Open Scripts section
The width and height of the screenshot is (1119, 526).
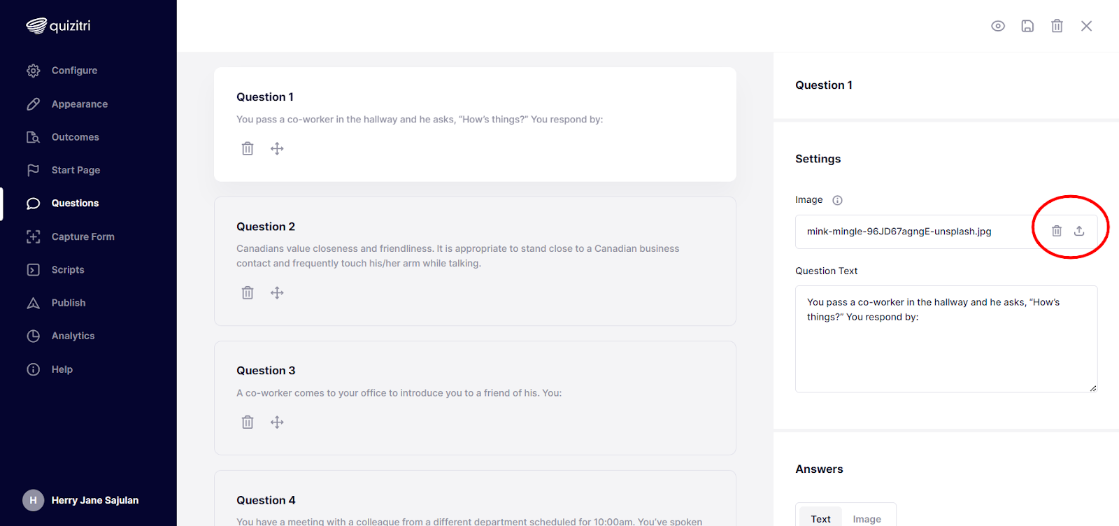[x=68, y=270]
